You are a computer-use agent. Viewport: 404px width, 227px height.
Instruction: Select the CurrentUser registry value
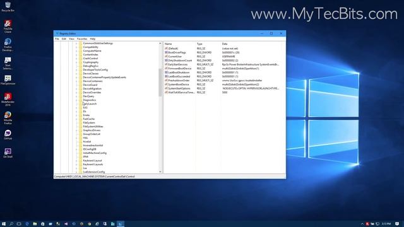coord(175,56)
